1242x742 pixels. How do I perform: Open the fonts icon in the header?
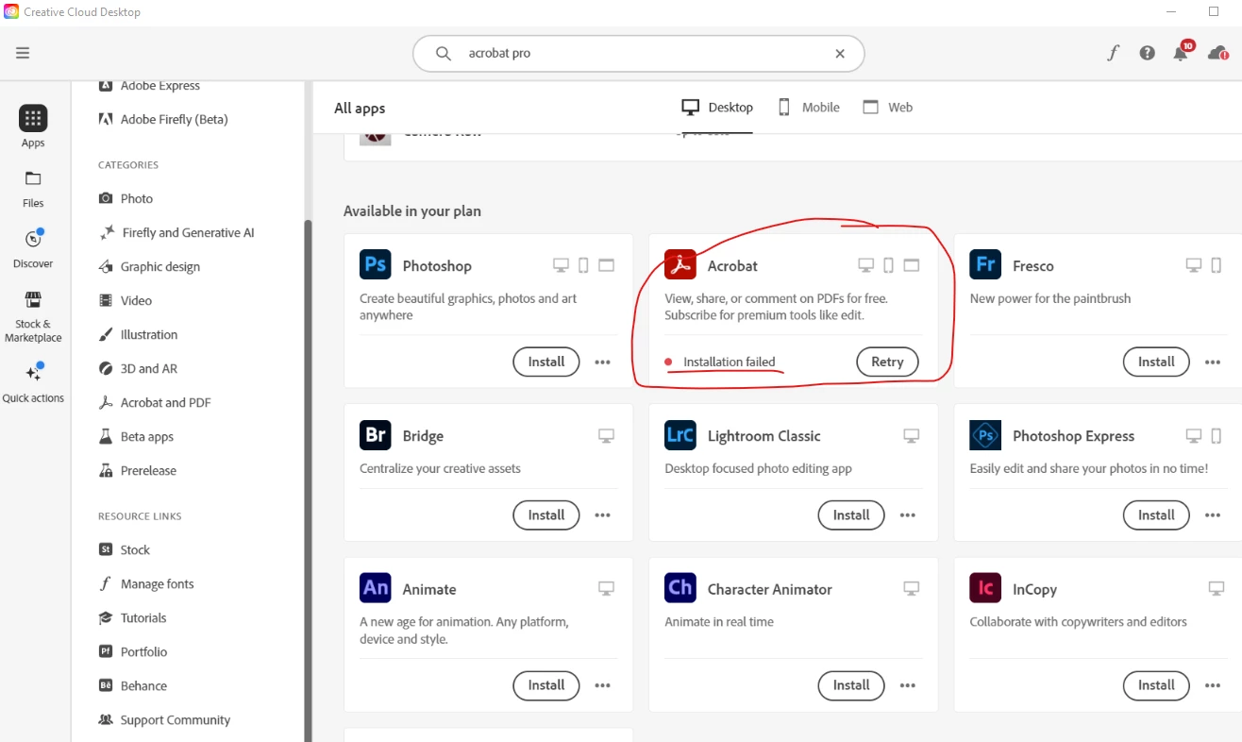click(x=1113, y=53)
